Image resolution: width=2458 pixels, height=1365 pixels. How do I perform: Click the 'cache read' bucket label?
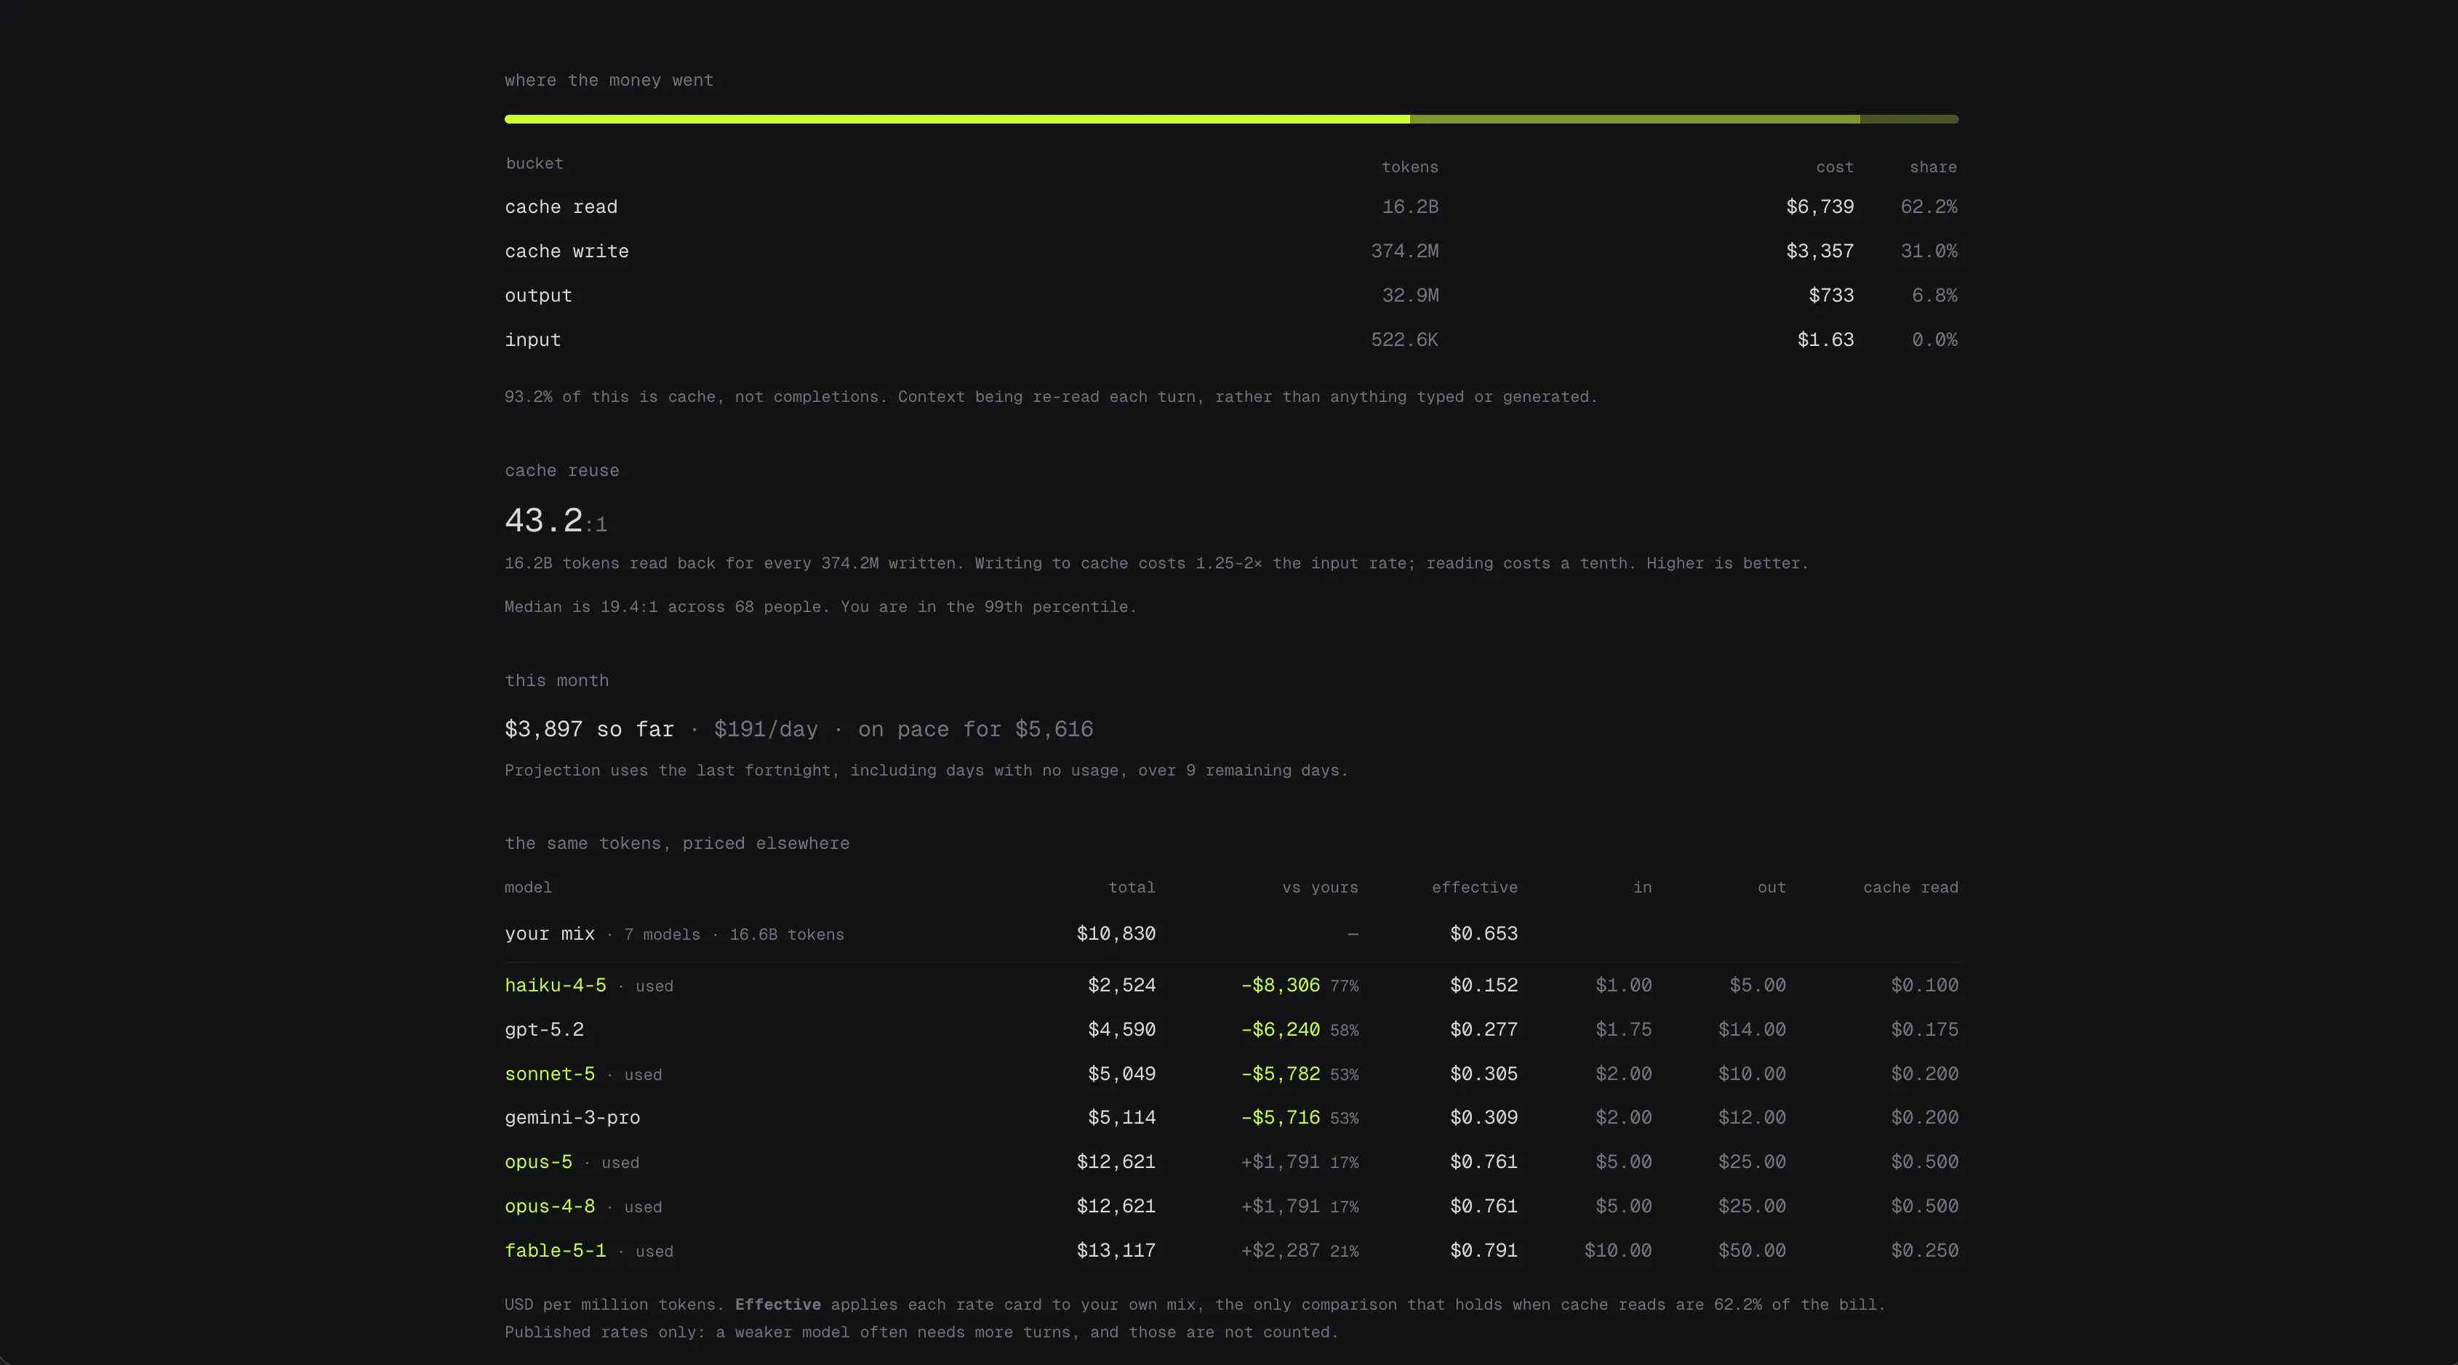[x=561, y=207]
